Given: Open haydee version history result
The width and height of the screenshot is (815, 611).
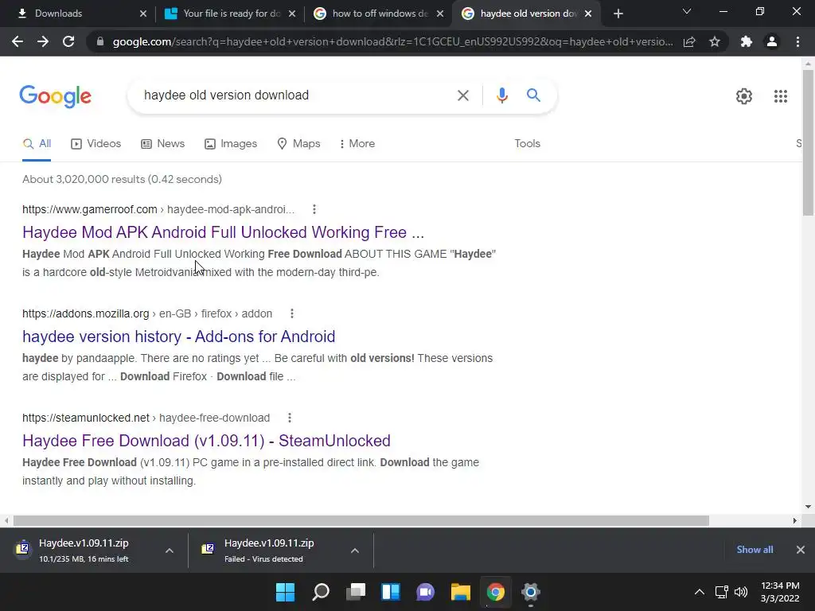Looking at the screenshot, I should (179, 337).
